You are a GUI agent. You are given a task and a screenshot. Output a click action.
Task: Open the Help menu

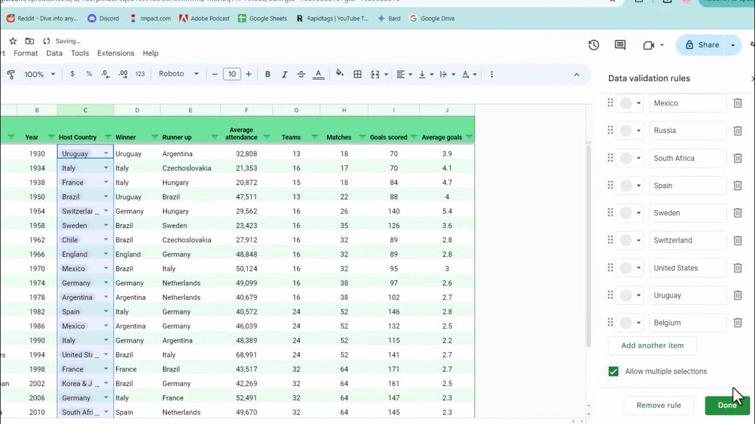[150, 53]
